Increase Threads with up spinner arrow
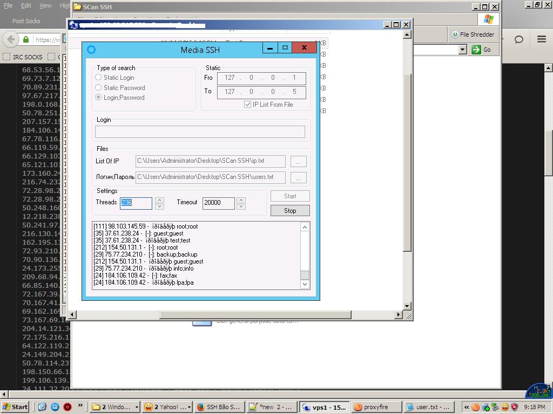The image size is (553, 414). 159,200
